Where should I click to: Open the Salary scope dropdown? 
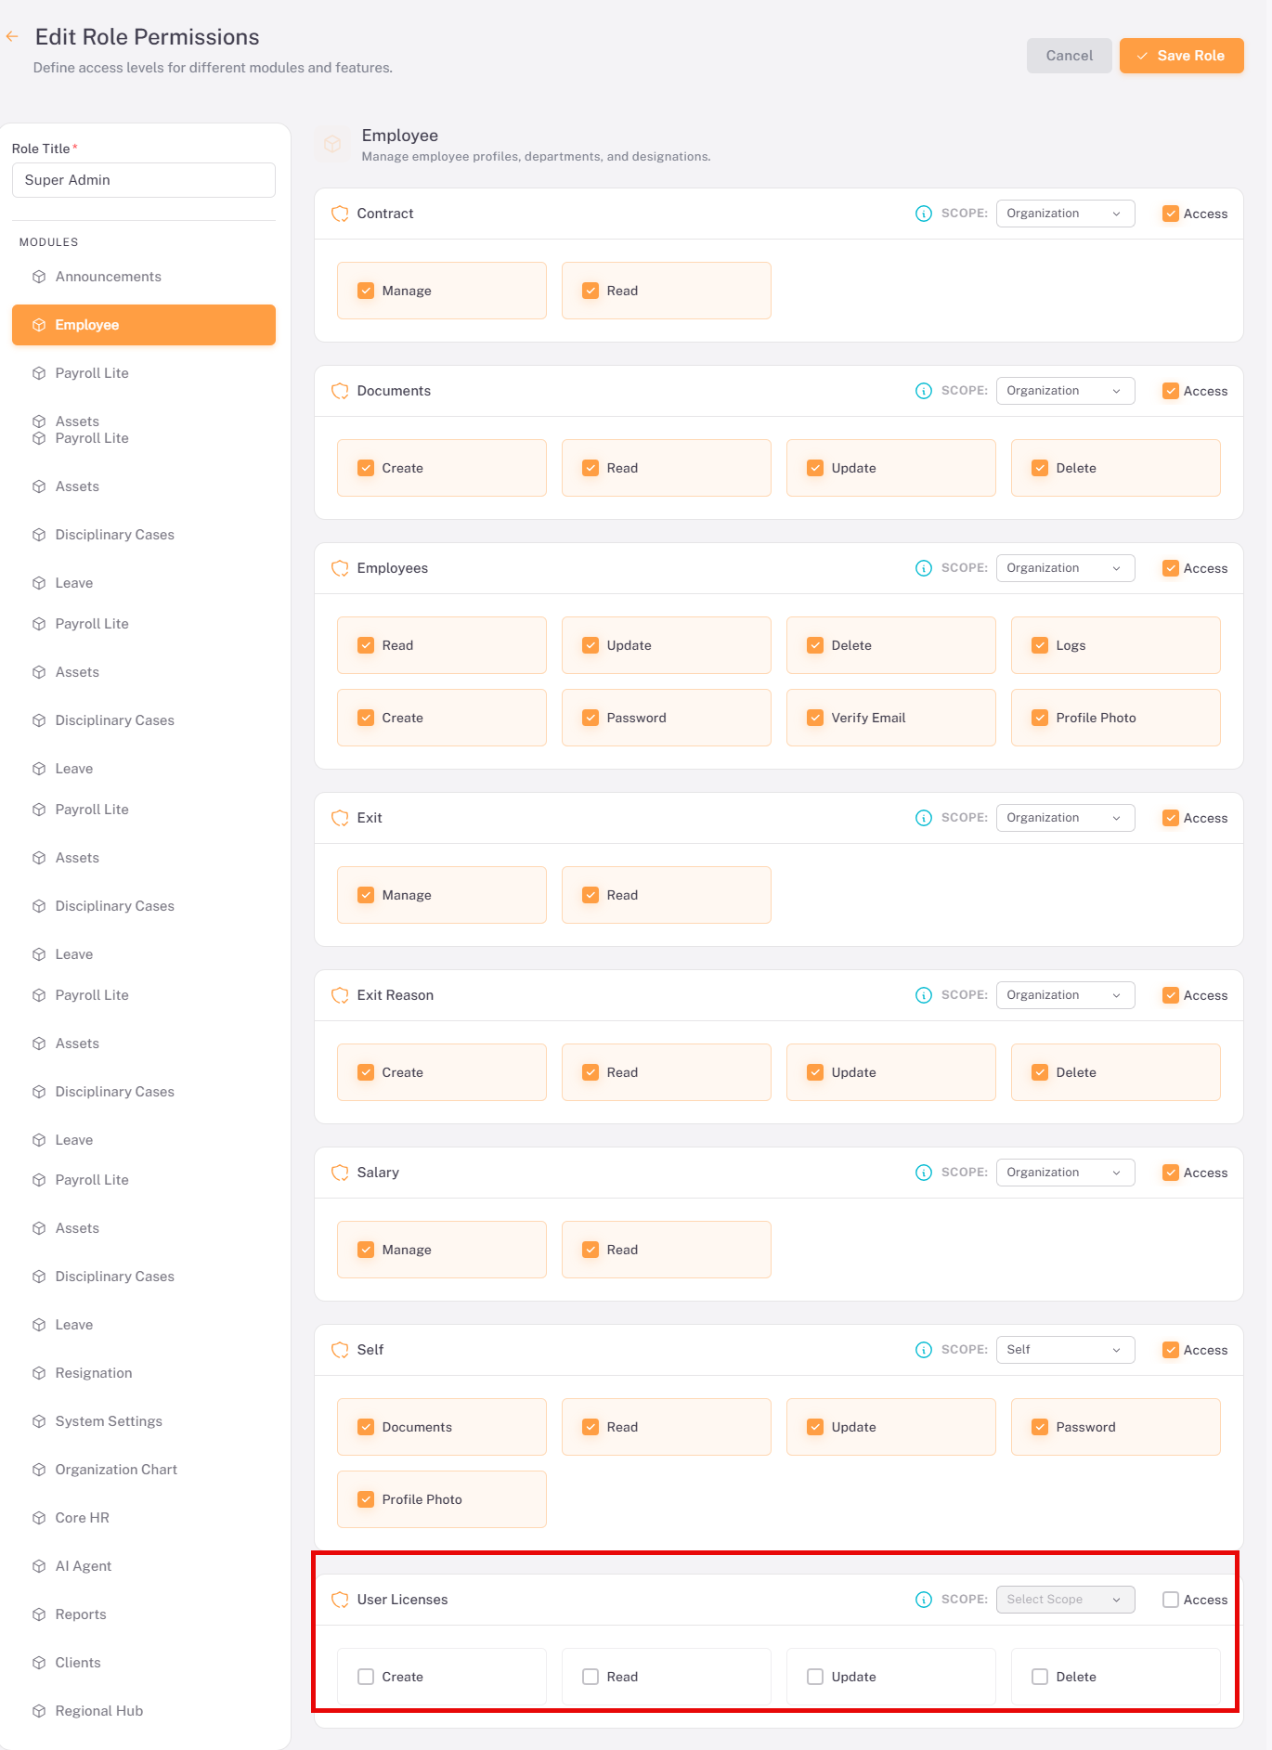pos(1065,1173)
